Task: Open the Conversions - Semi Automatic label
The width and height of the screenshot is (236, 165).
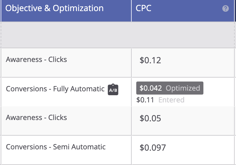Action: (x=56, y=147)
